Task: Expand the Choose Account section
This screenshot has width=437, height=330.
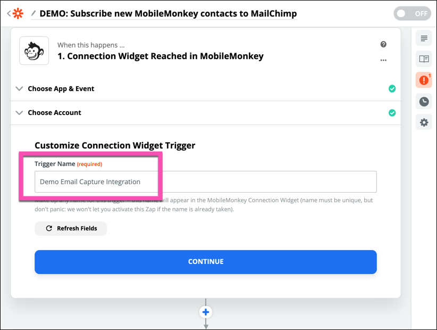Action: (x=54, y=113)
